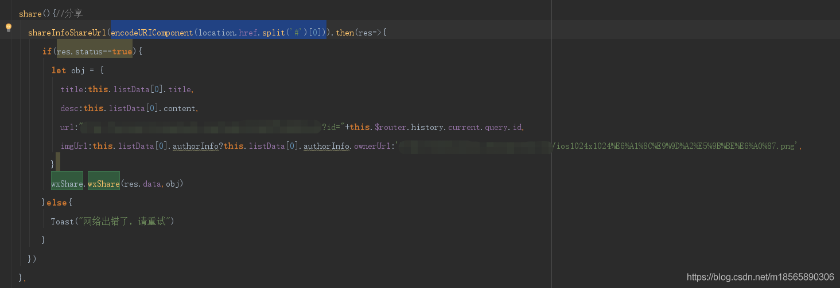Click the ?id= string fragment

coord(333,127)
